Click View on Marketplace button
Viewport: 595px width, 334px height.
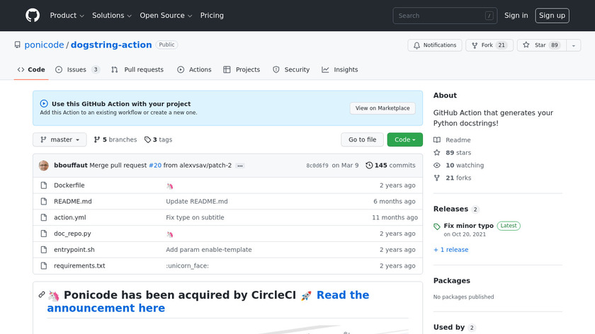tap(382, 108)
